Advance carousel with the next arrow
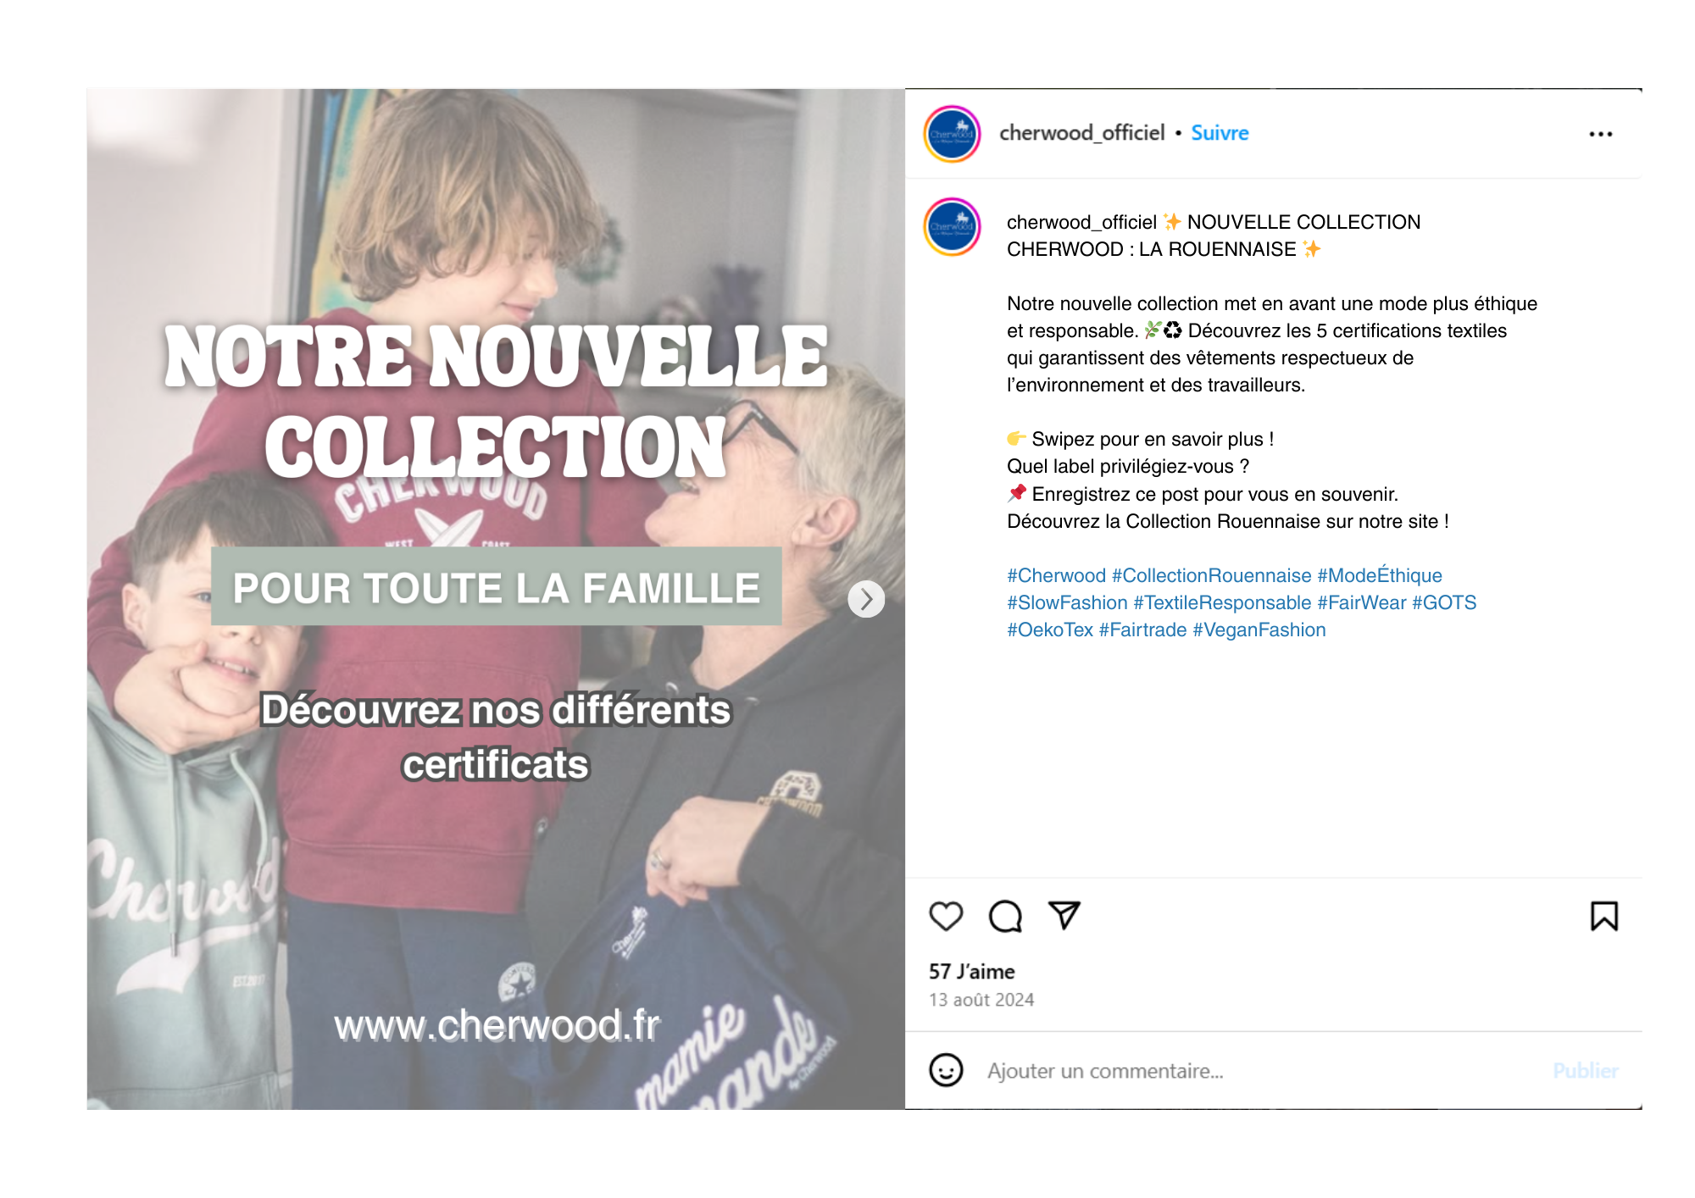 pyautogui.click(x=866, y=599)
